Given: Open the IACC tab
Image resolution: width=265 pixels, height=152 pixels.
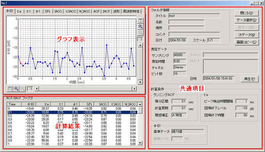Looking at the screenshot, I should pos(58,11).
